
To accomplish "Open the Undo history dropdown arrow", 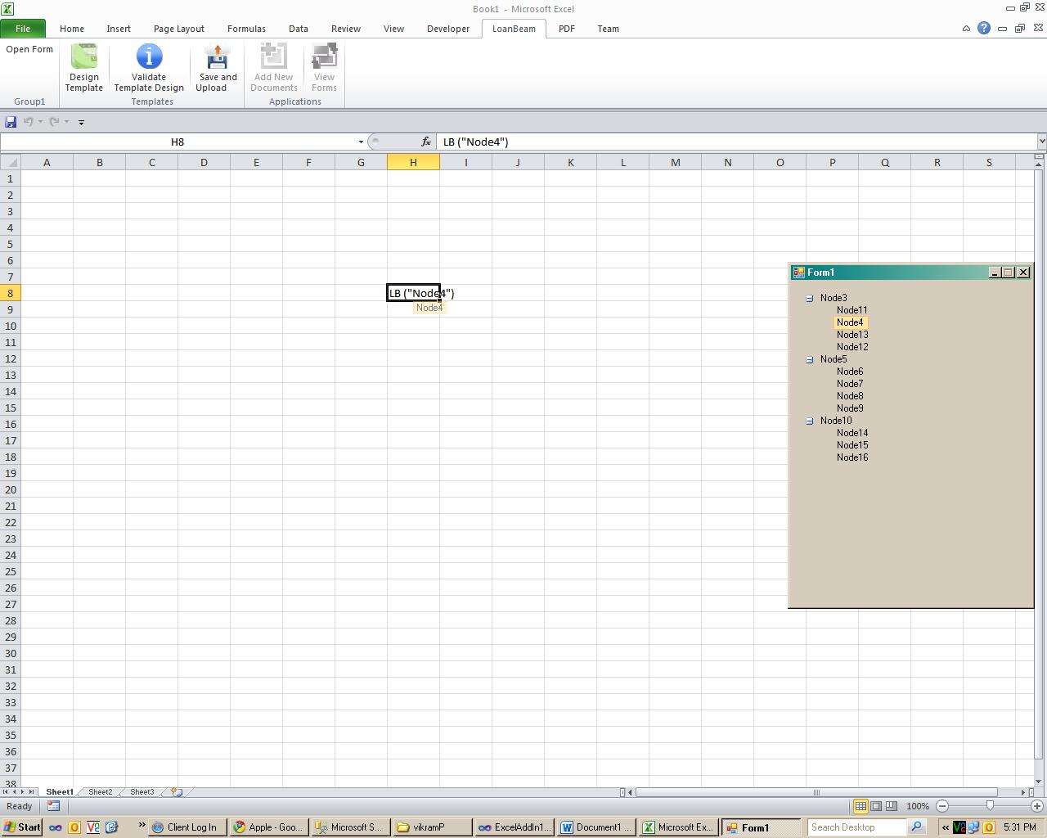I will (x=40, y=122).
